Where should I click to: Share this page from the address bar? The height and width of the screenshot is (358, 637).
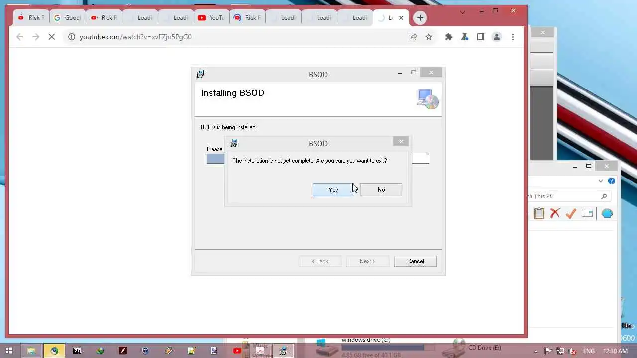[413, 37]
